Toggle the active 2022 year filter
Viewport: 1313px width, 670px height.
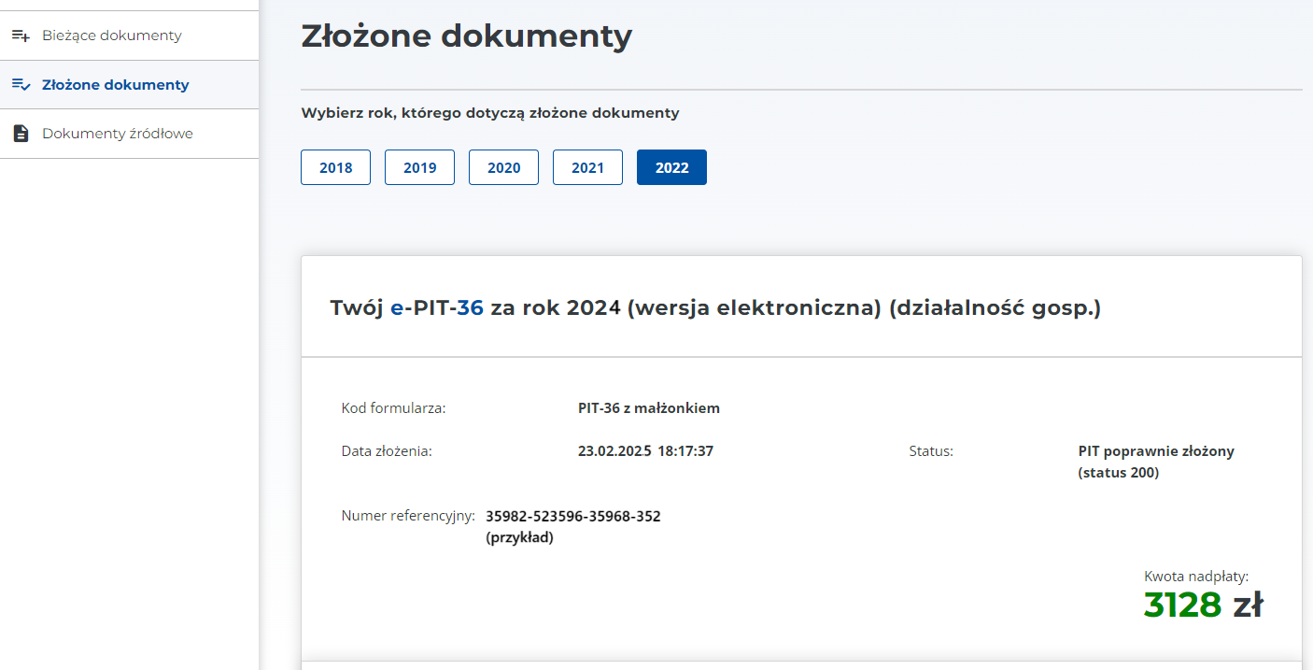point(671,166)
